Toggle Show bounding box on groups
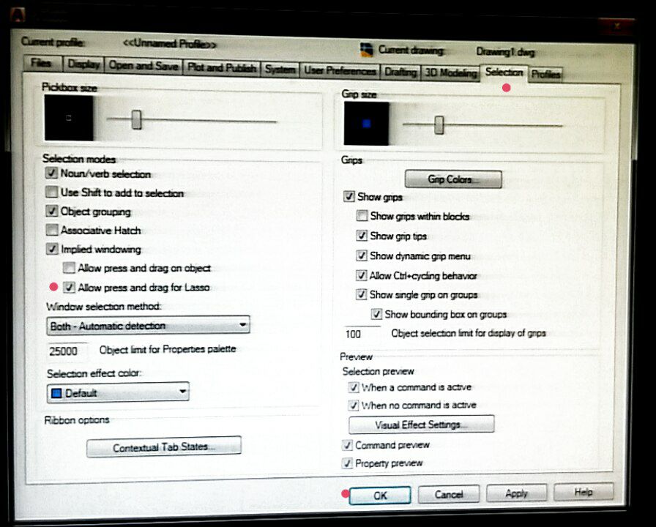Viewport: 656px width, 527px height. tap(376, 314)
